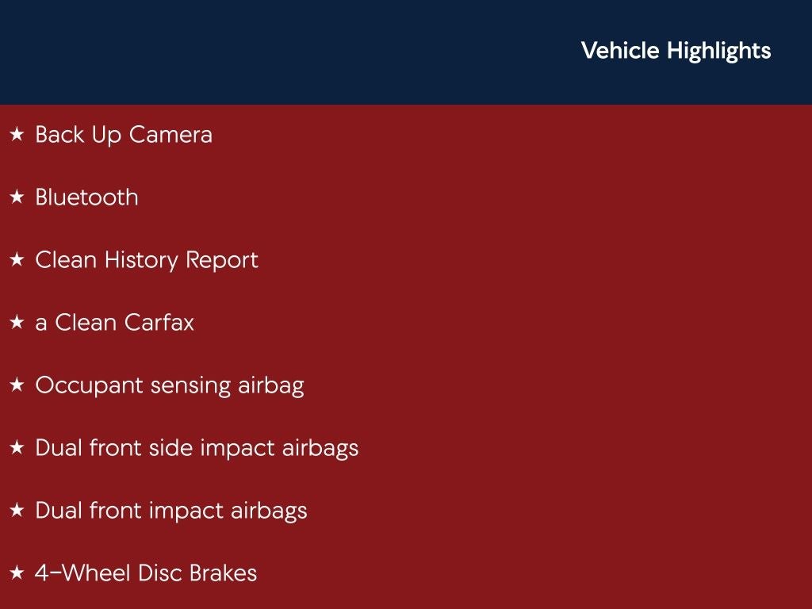This screenshot has height=609, width=812.
Task: Select Dual front impact airbags text
Action: [x=171, y=511]
